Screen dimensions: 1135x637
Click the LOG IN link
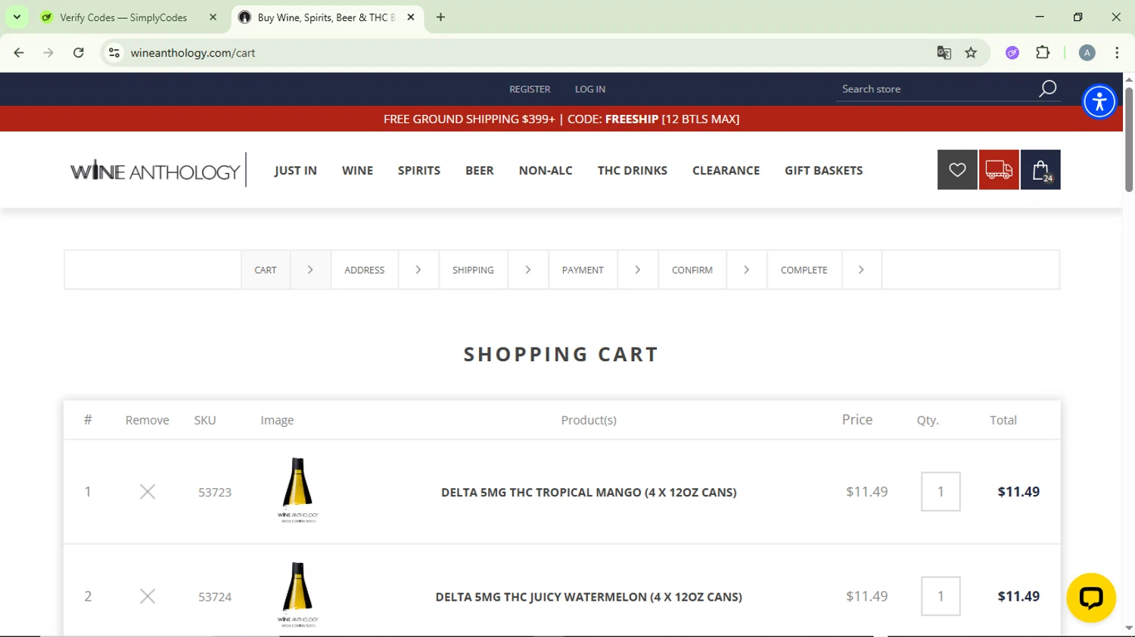590,89
